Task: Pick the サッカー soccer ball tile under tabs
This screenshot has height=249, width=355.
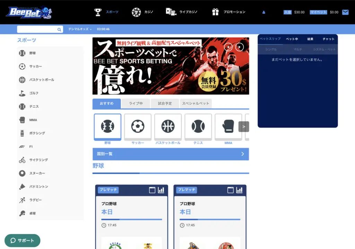Action: coord(138,127)
